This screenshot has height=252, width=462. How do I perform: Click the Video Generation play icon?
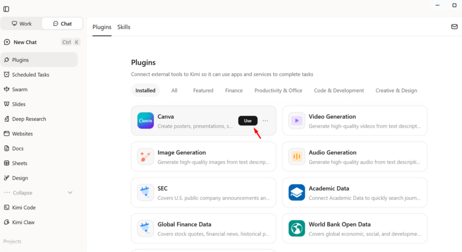(x=297, y=121)
